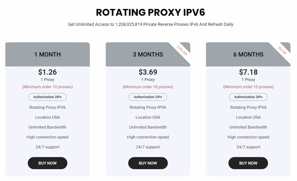This screenshot has width=297, height=181.
Task: Click Authorization 2IPs badge in 3 Months card
Action: coord(148,97)
